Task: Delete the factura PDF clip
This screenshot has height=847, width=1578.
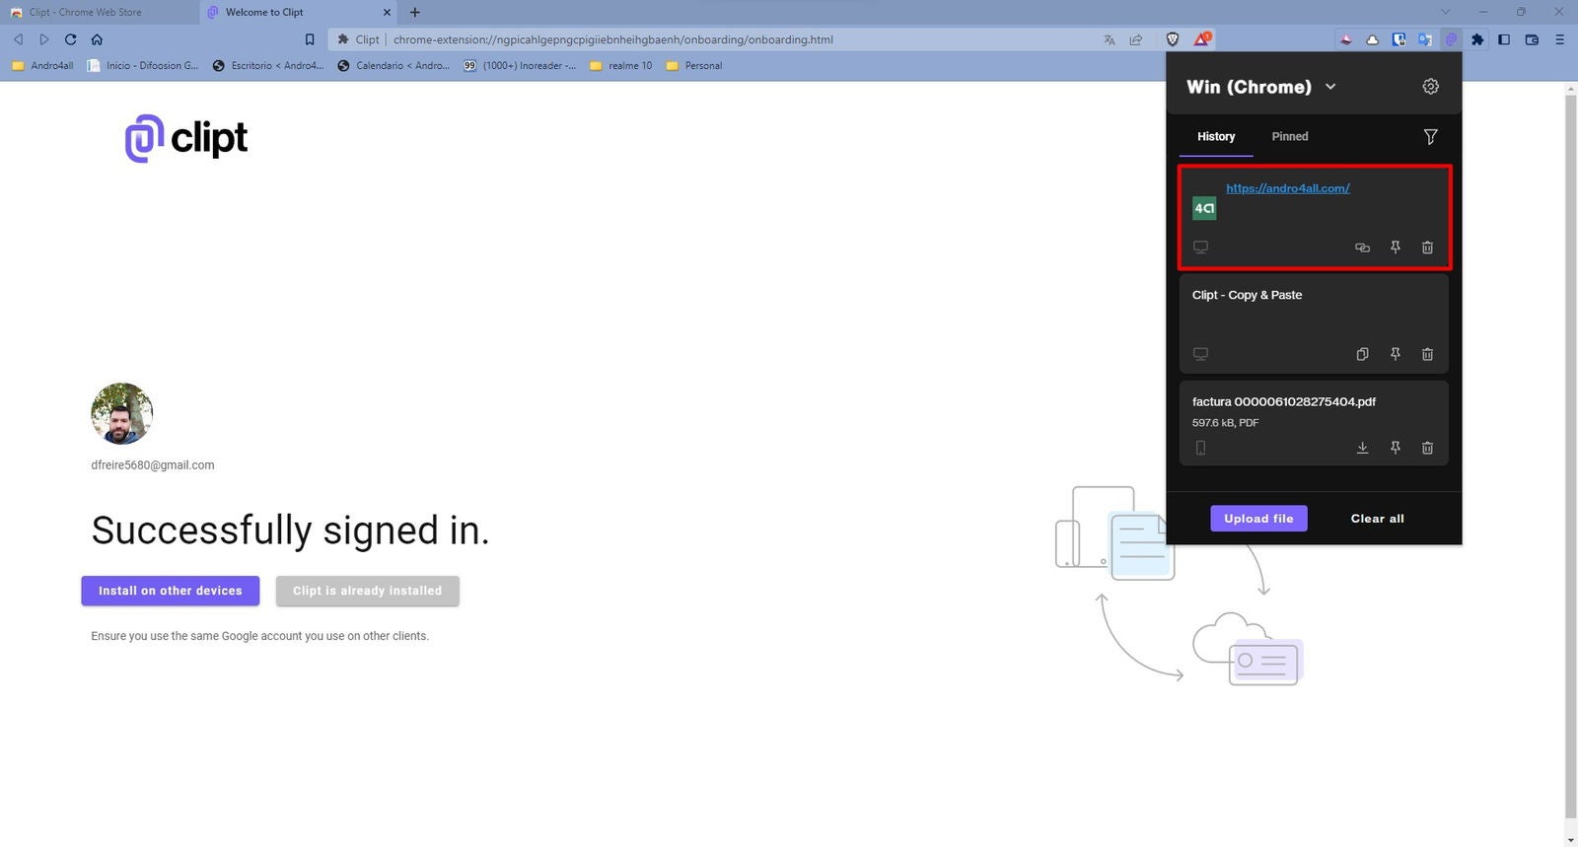Action: (x=1427, y=448)
